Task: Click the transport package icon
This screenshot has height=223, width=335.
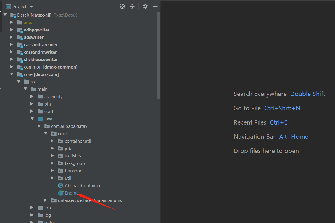Action: [61, 171]
